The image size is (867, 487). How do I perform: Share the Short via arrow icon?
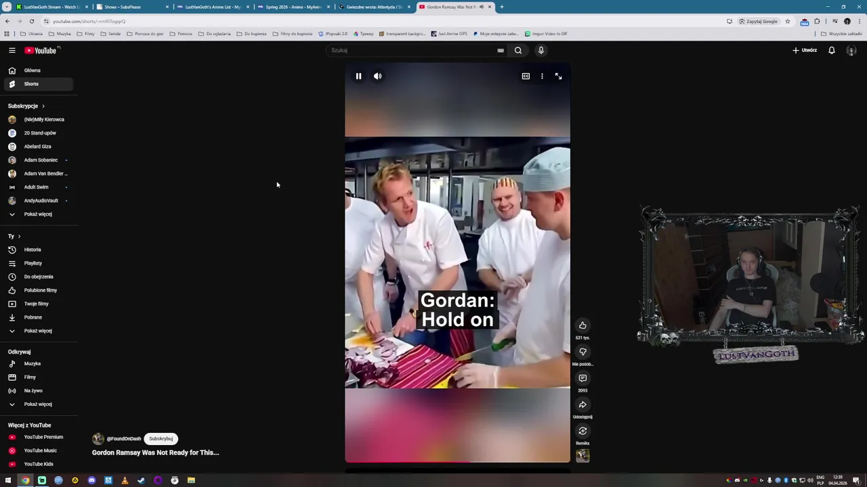click(x=583, y=404)
